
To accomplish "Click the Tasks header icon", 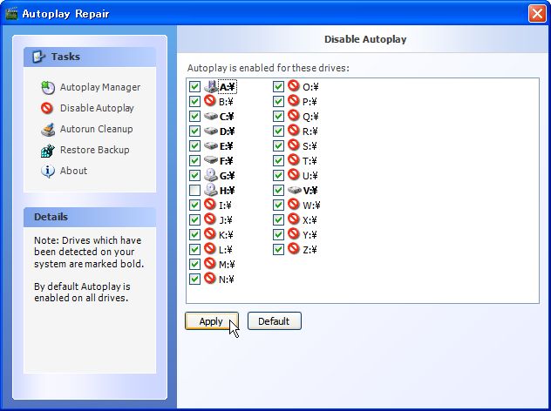I will pyautogui.click(x=38, y=57).
